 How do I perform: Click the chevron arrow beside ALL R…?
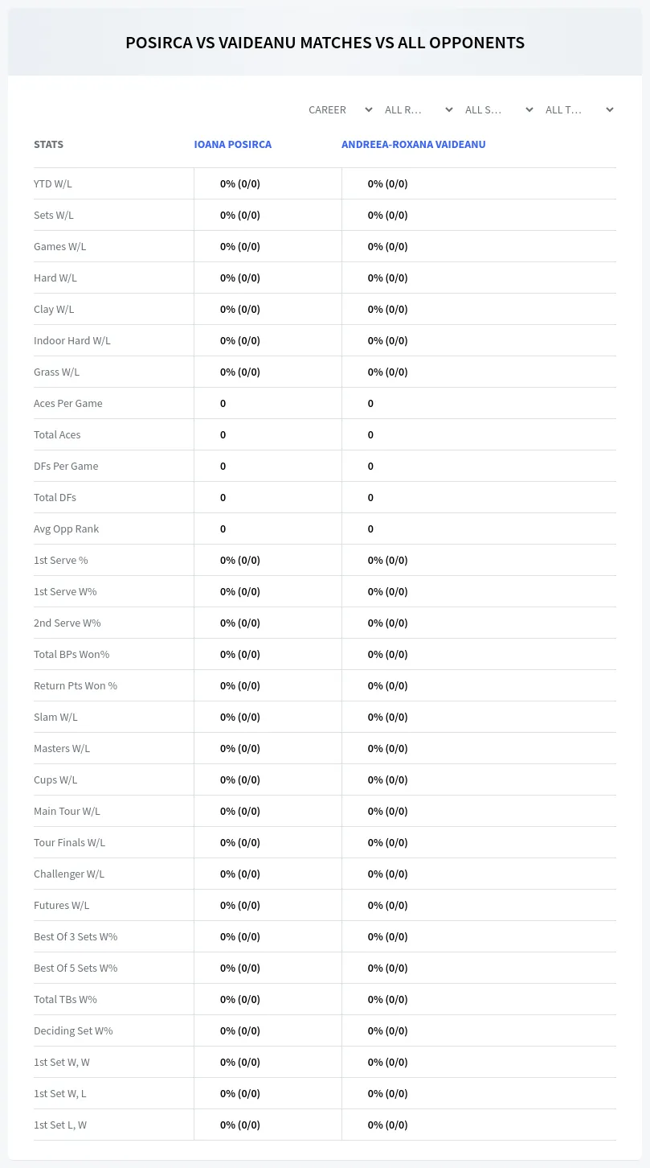click(x=449, y=109)
